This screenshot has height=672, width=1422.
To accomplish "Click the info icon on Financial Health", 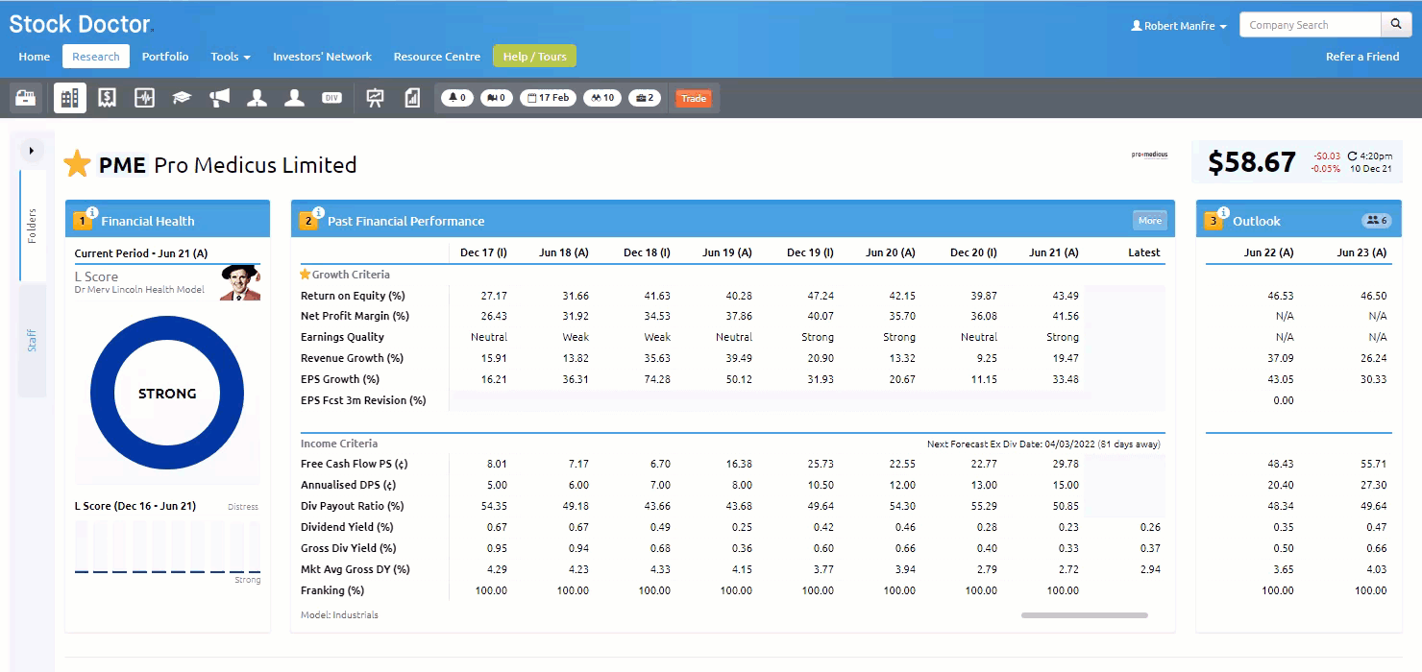I will pos(92,213).
